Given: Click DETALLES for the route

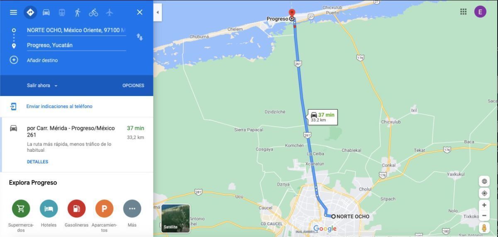Looking at the screenshot, I should [38, 162].
